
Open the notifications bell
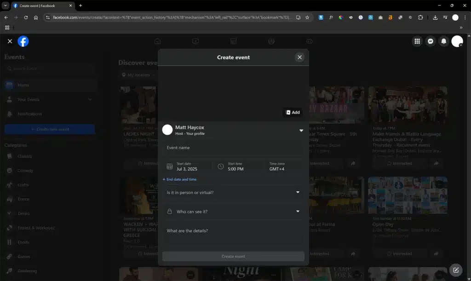(444, 41)
